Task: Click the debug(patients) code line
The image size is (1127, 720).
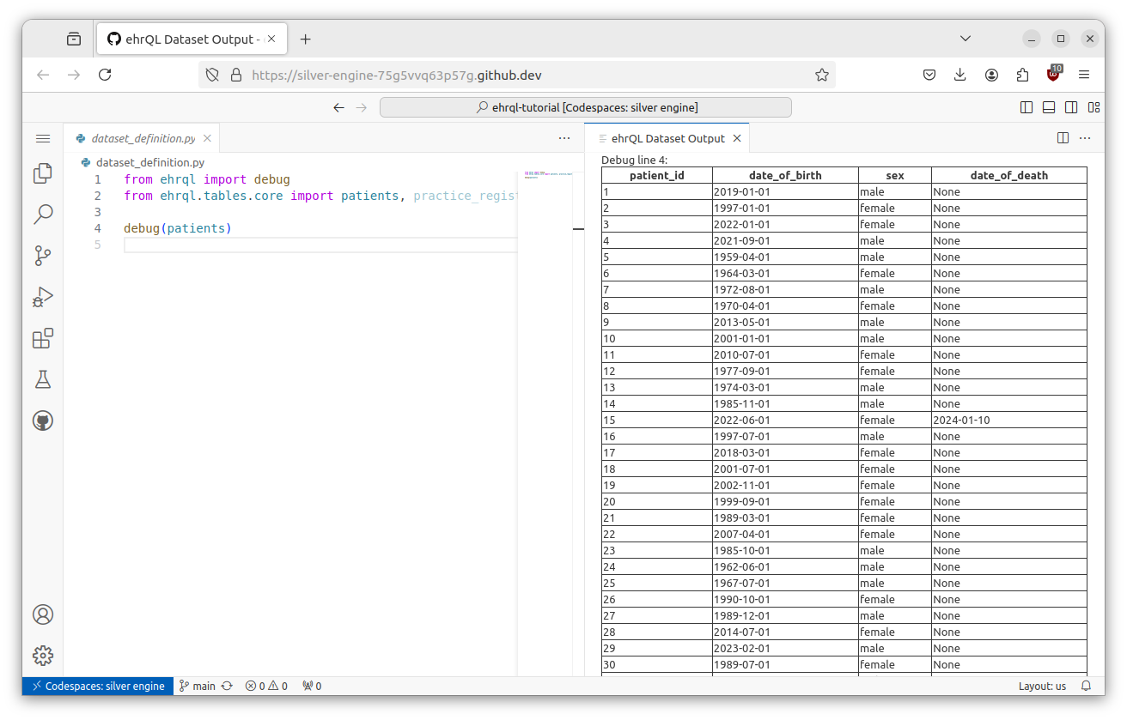Action: point(178,228)
